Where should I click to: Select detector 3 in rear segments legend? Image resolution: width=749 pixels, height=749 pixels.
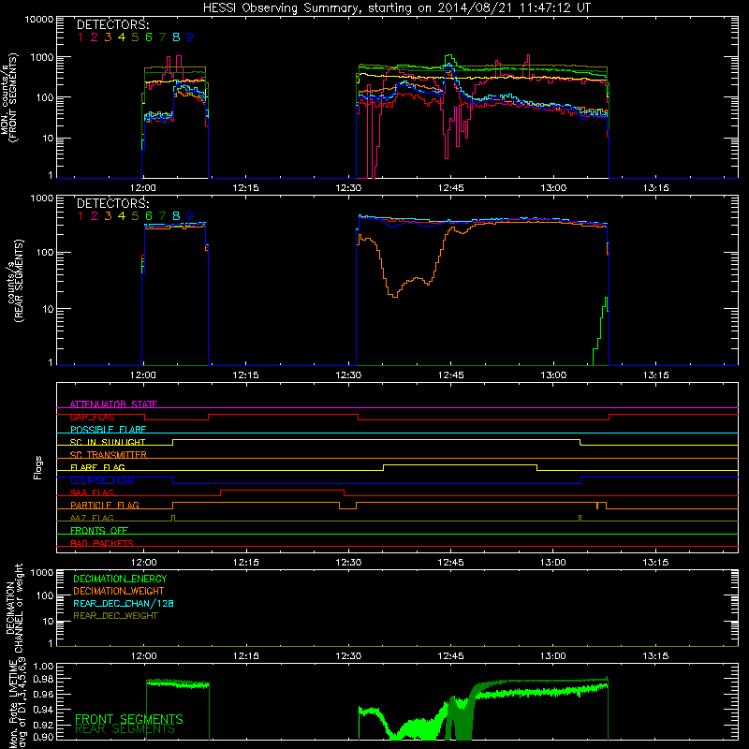[x=108, y=216]
